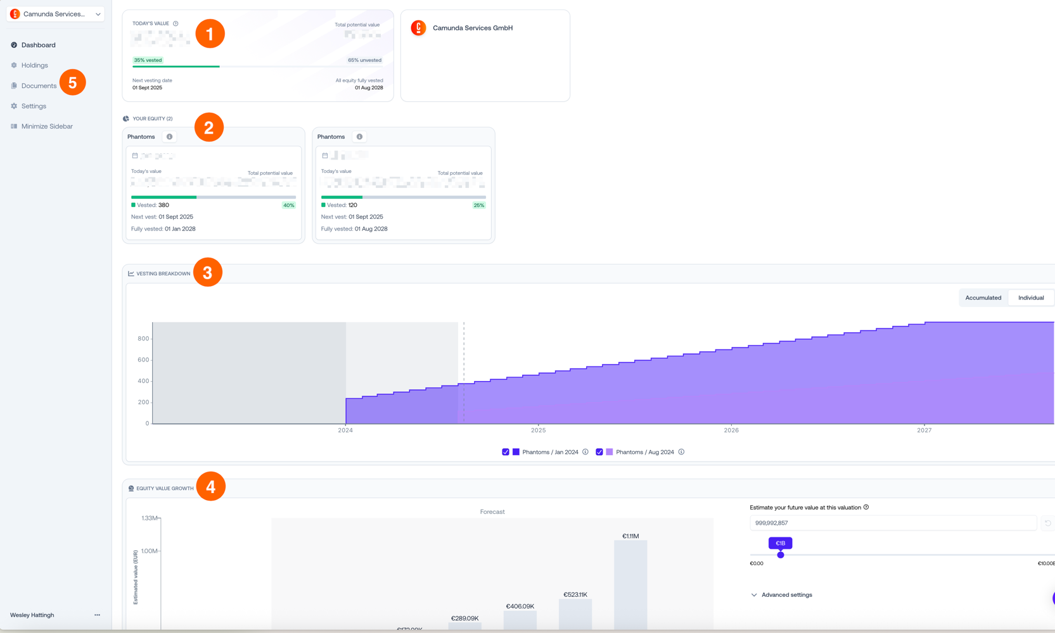1055x633 pixels.
Task: Click info icon on first Phantoms card
Action: pyautogui.click(x=169, y=137)
